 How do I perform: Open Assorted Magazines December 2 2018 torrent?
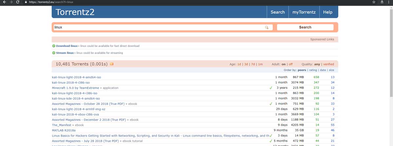(90, 120)
